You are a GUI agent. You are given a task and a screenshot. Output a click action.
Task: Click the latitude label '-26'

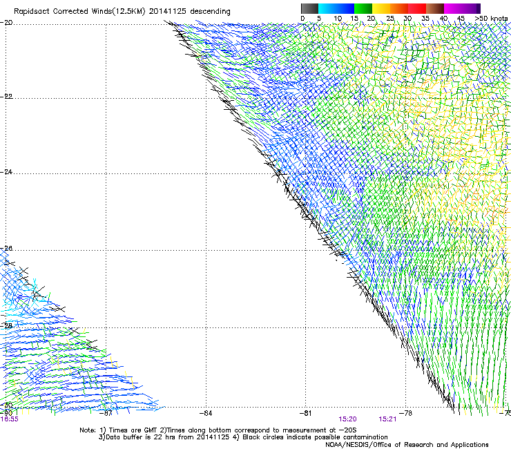tap(6, 249)
